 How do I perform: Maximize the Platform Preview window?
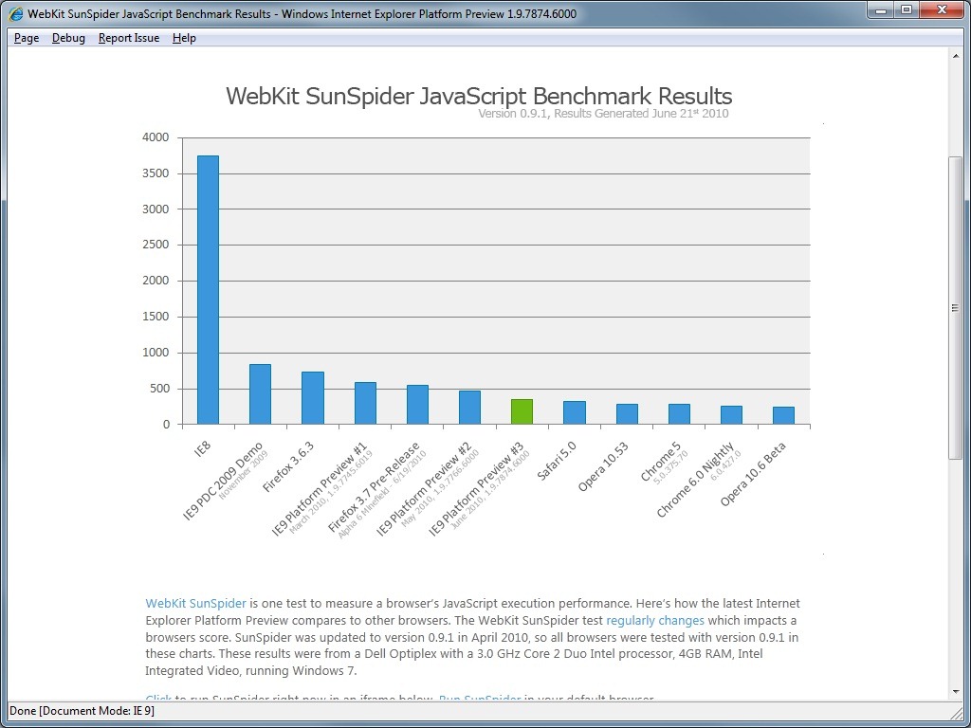tap(907, 9)
